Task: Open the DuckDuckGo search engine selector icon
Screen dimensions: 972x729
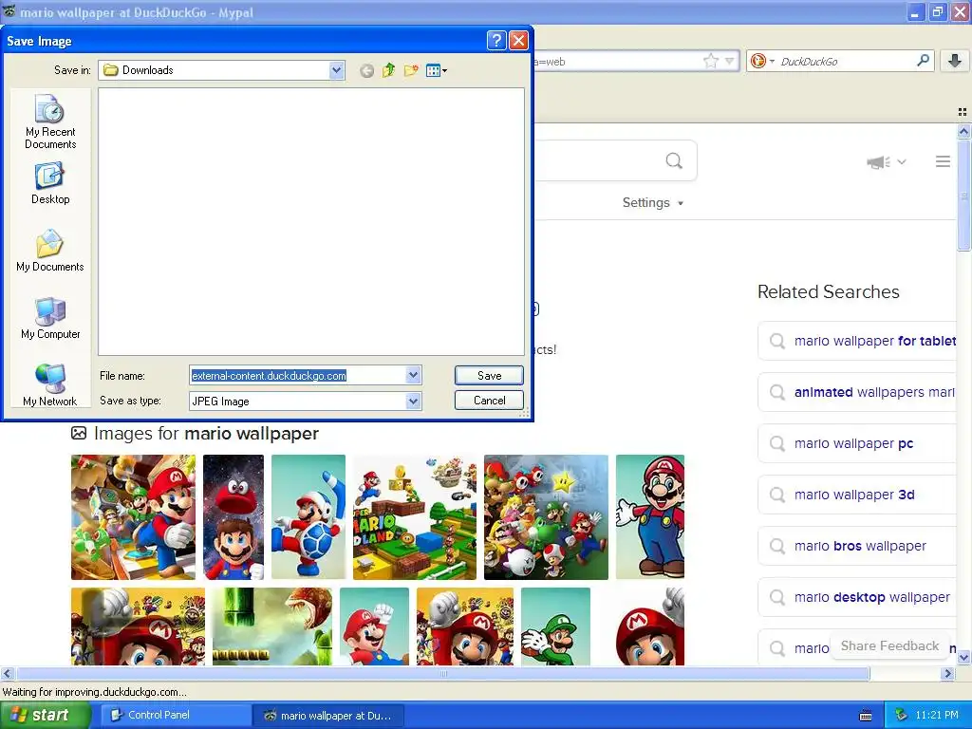Action: pyautogui.click(x=761, y=61)
